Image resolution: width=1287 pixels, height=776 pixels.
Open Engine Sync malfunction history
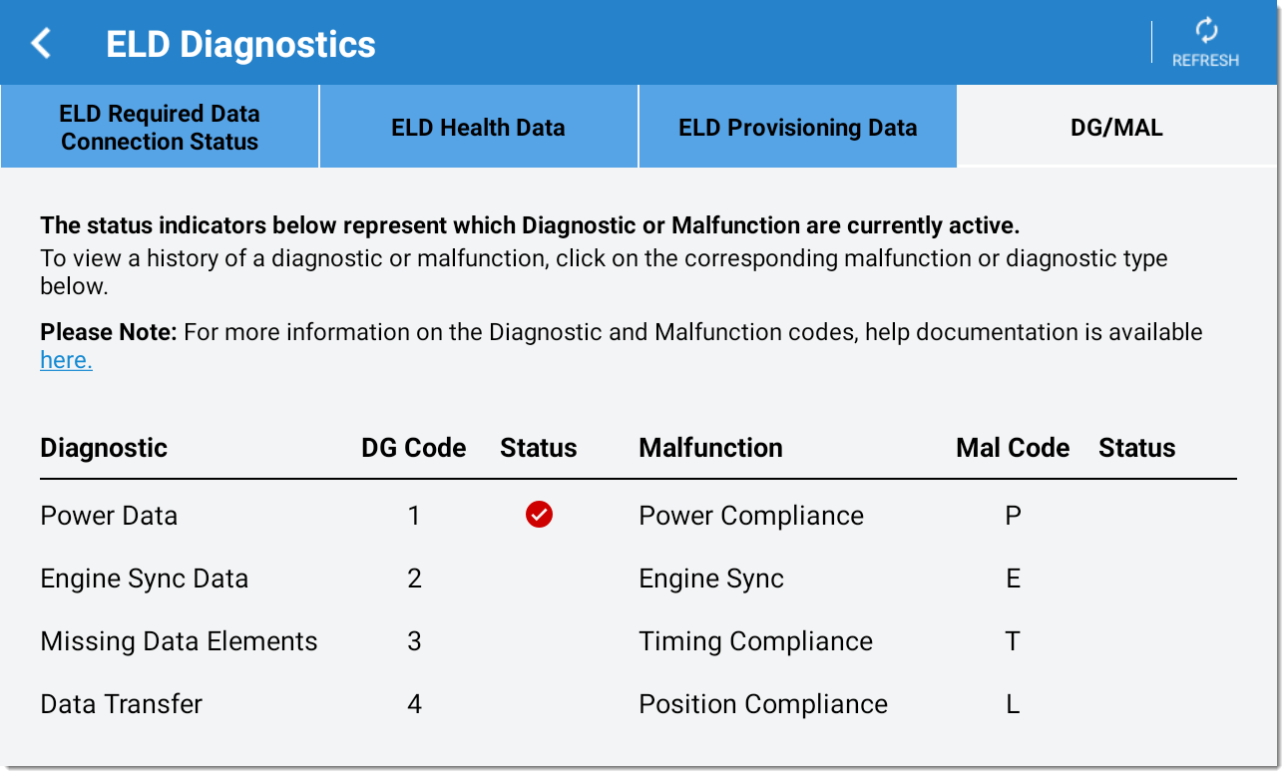(x=711, y=579)
